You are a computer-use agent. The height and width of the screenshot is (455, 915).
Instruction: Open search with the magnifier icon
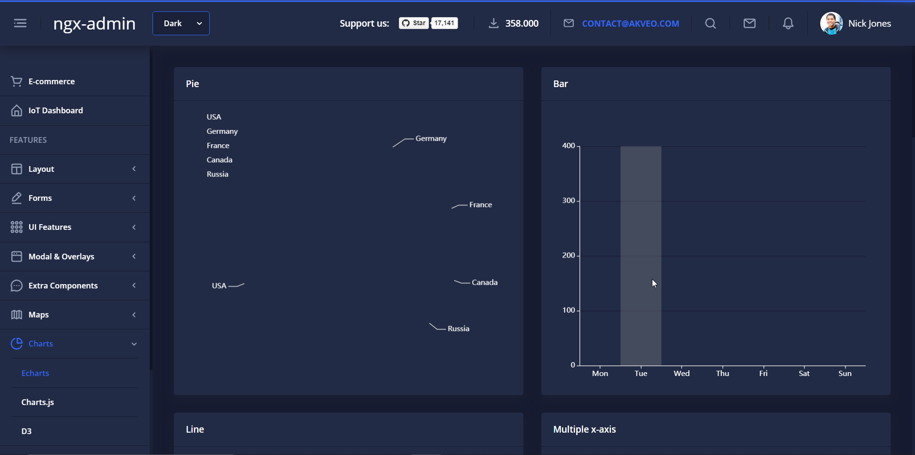[711, 23]
